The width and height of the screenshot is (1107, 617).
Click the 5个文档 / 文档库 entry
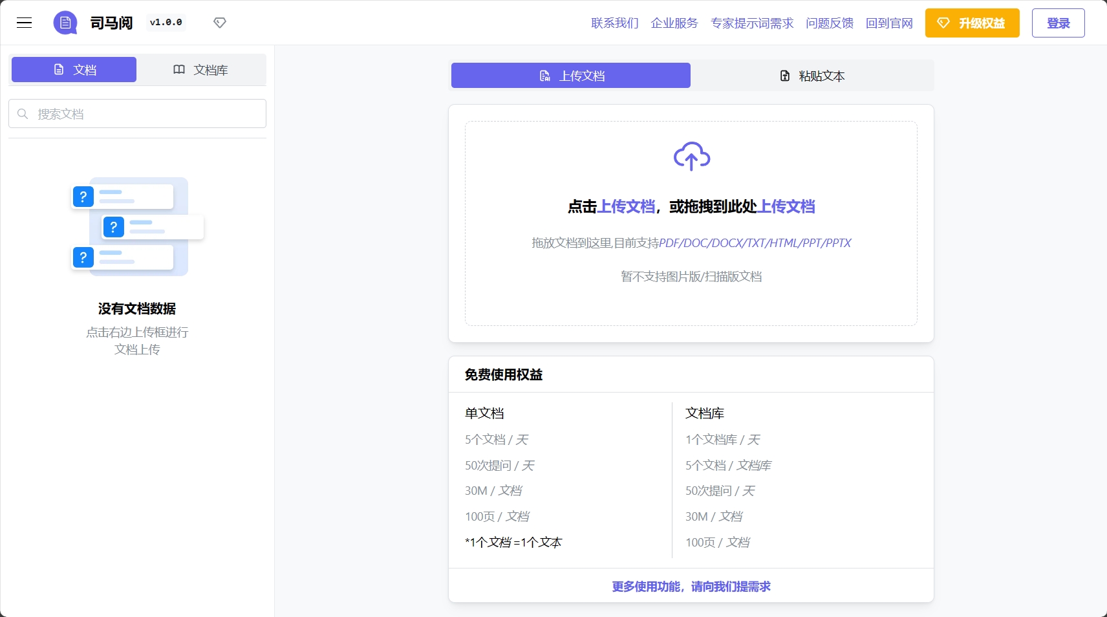point(728,466)
